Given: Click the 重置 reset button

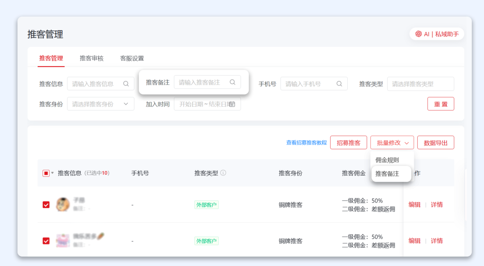Looking at the screenshot, I should [x=441, y=103].
